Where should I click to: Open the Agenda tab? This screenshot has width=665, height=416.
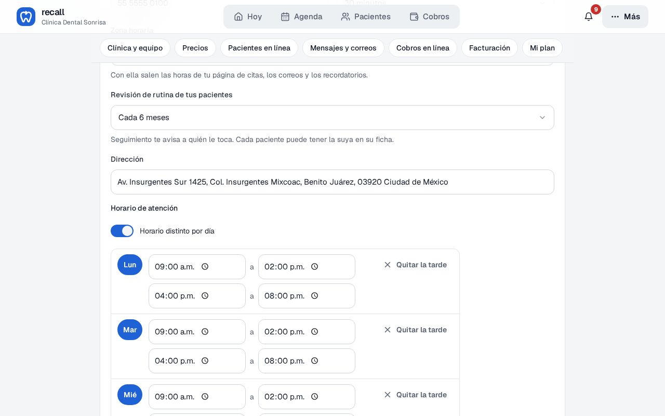[301, 17]
